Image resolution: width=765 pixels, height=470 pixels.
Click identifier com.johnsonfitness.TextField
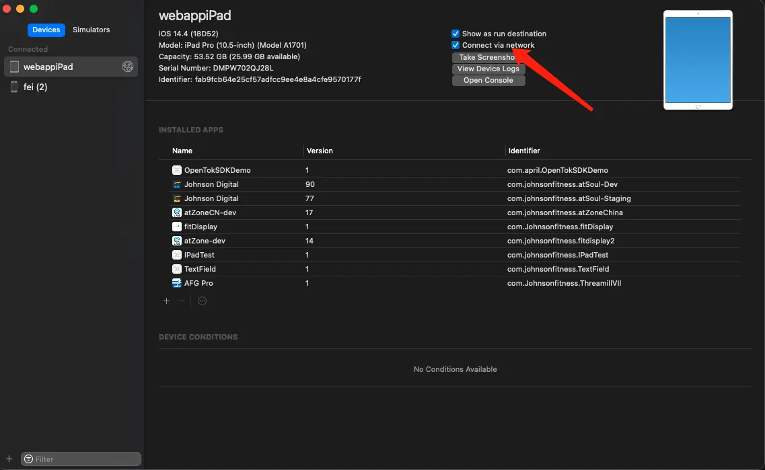pyautogui.click(x=558, y=269)
